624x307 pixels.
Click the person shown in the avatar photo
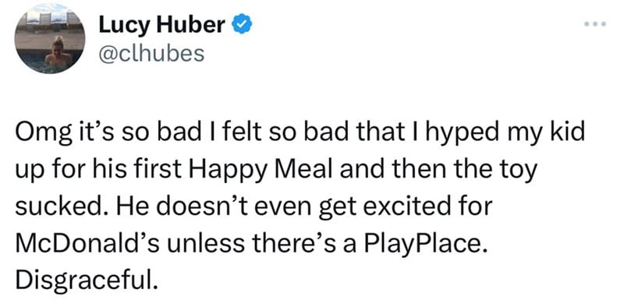[58, 51]
